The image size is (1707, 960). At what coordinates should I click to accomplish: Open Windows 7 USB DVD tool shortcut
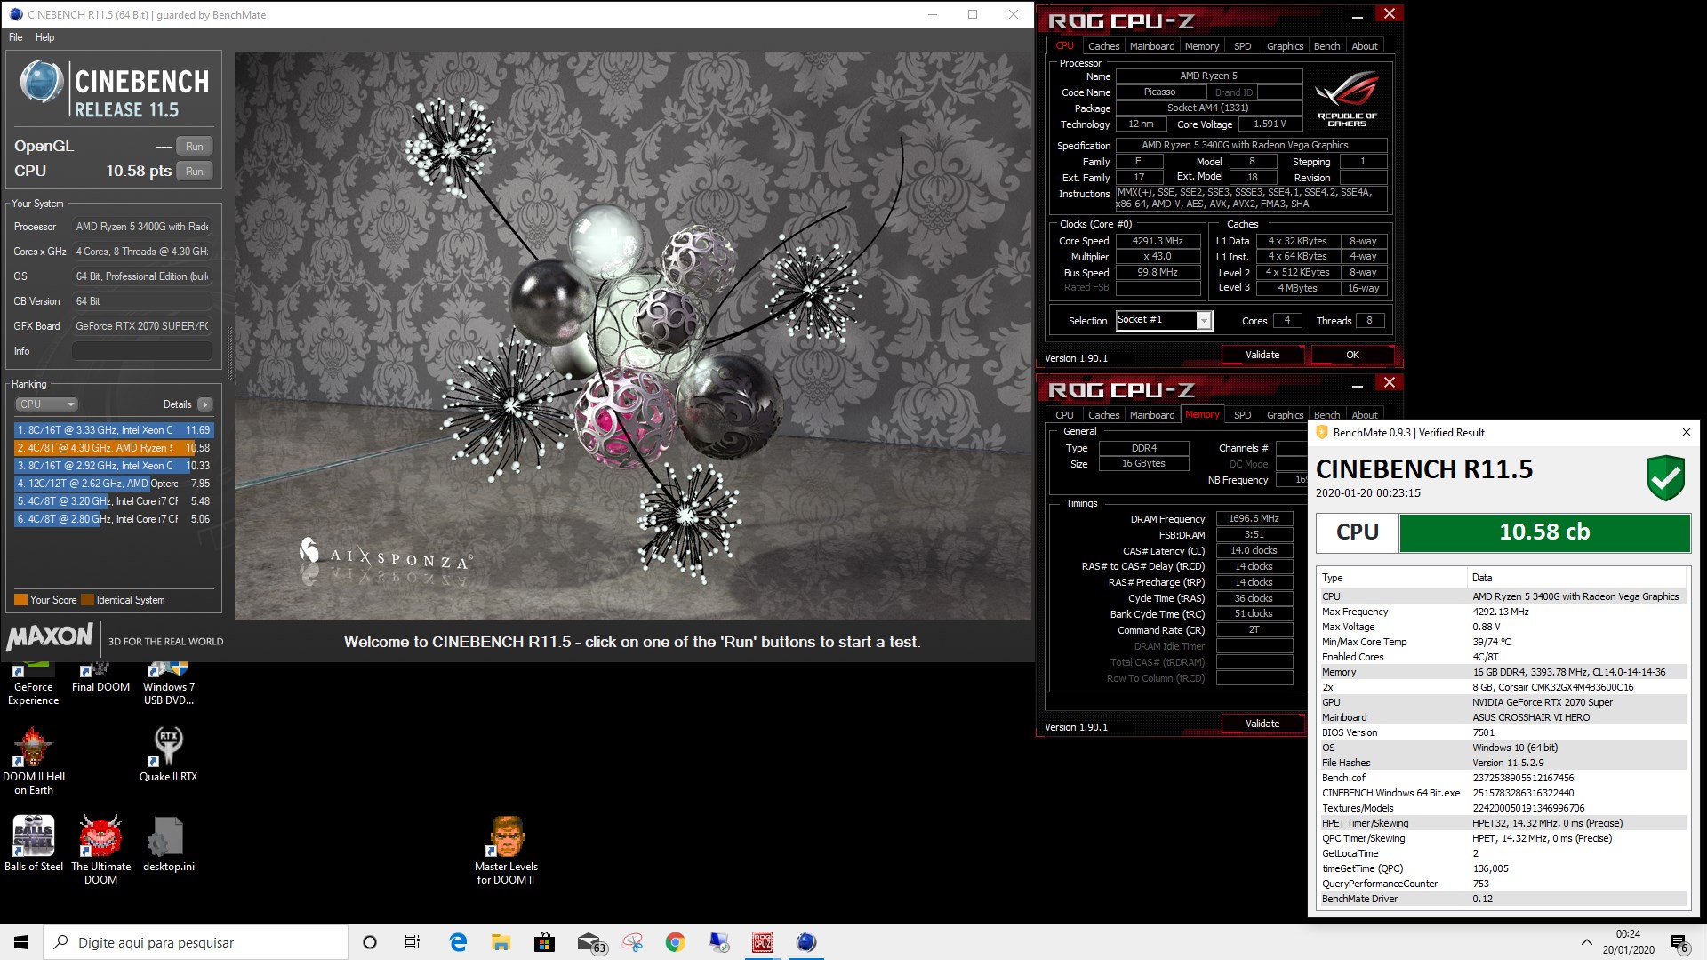tap(168, 684)
